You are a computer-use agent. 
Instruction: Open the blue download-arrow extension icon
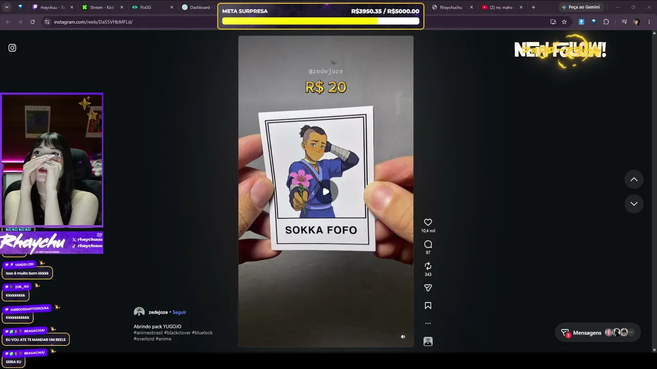[581, 22]
